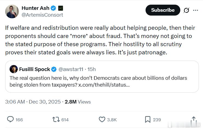Click Hunter Ash's profile picture
Image resolution: width=203 pixels, height=130 pixels.
pos(12,11)
